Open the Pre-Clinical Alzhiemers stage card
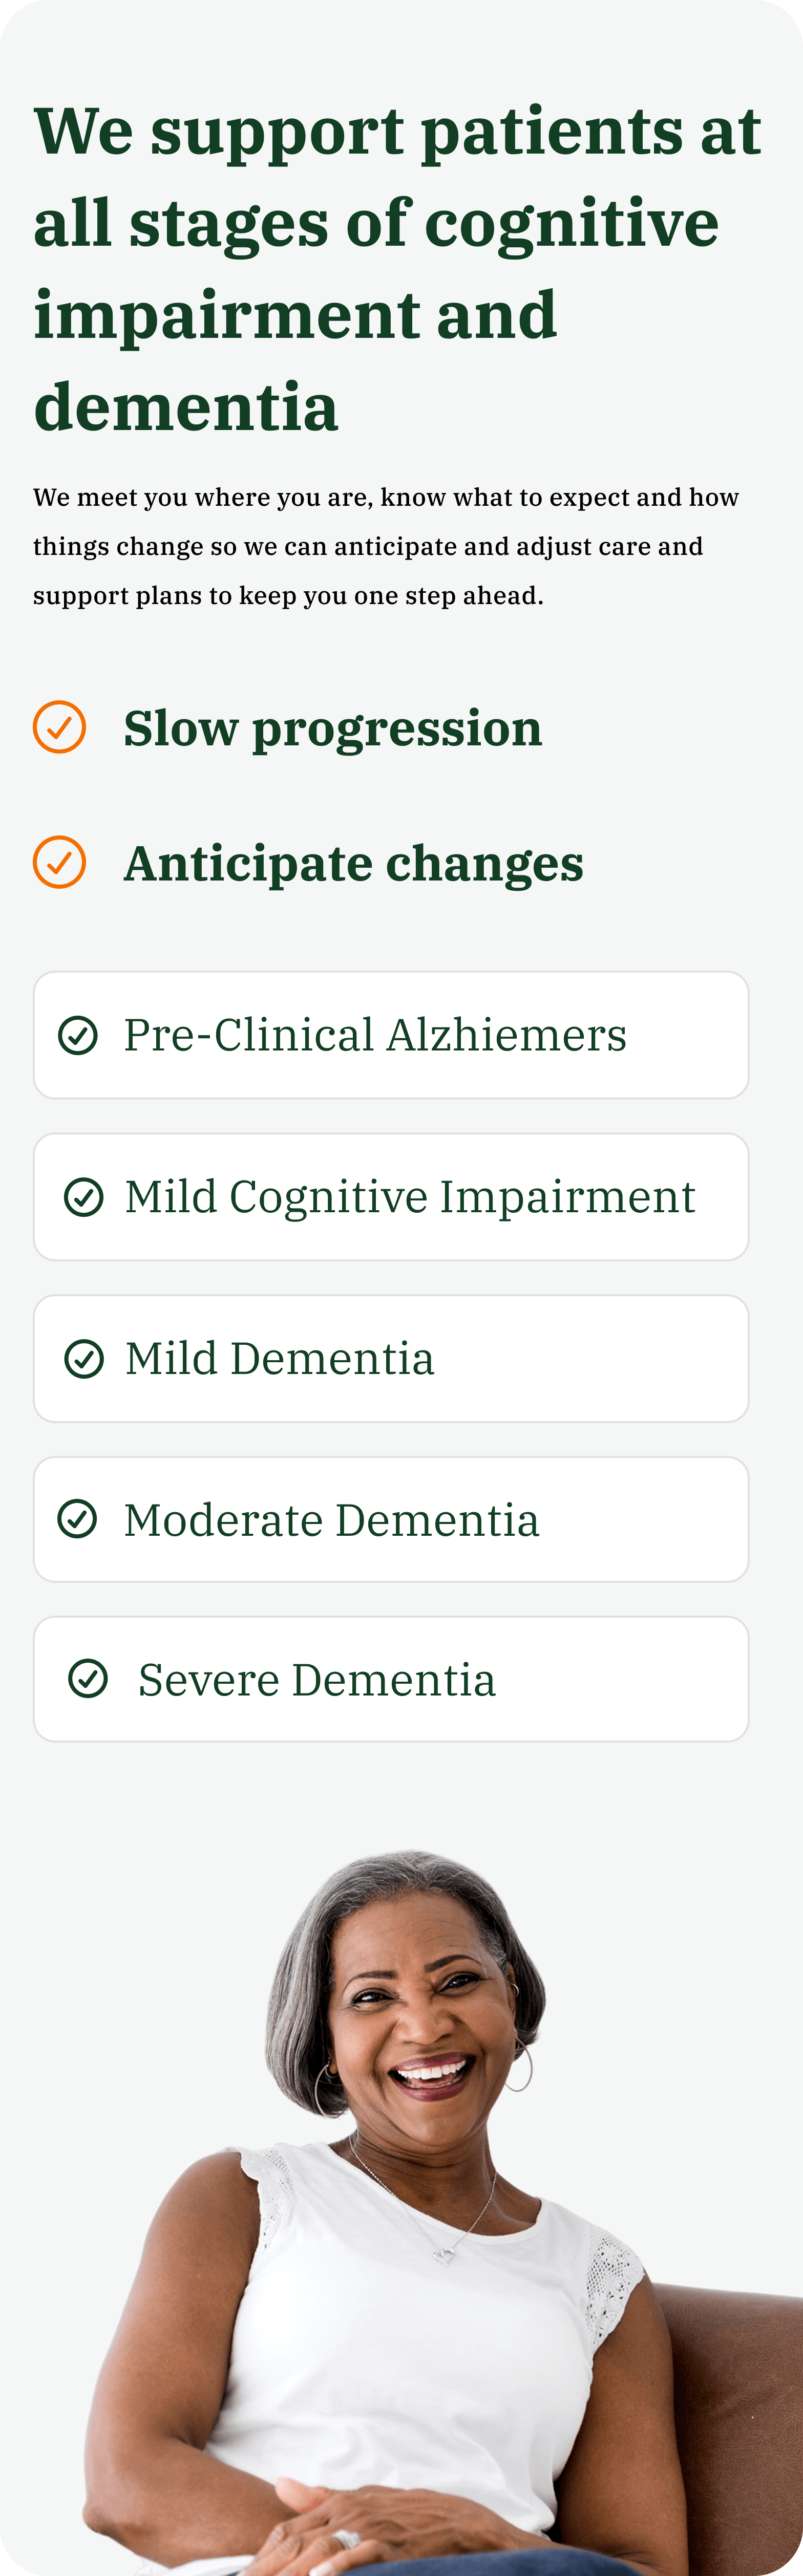The image size is (803, 2576). (x=391, y=1035)
